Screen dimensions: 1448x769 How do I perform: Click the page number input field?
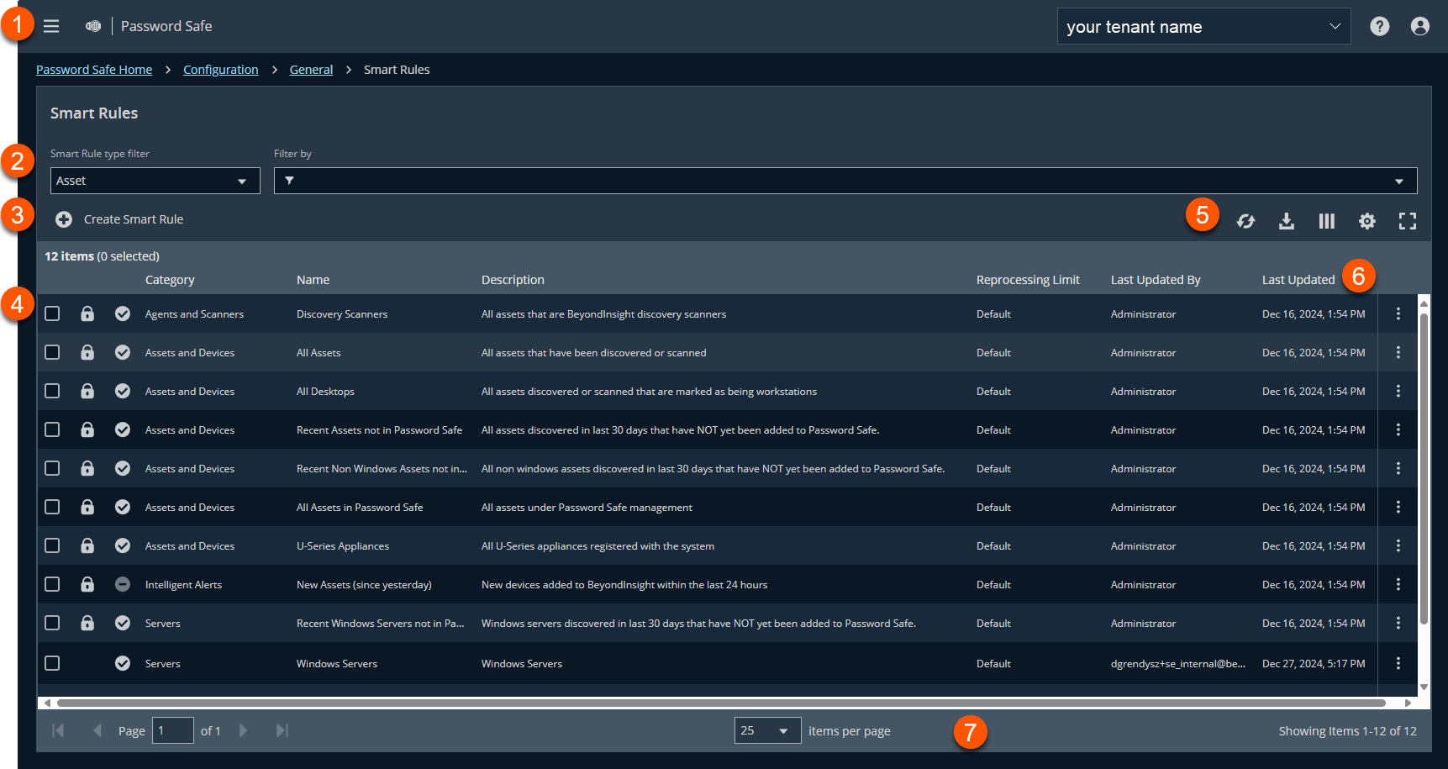click(x=173, y=730)
